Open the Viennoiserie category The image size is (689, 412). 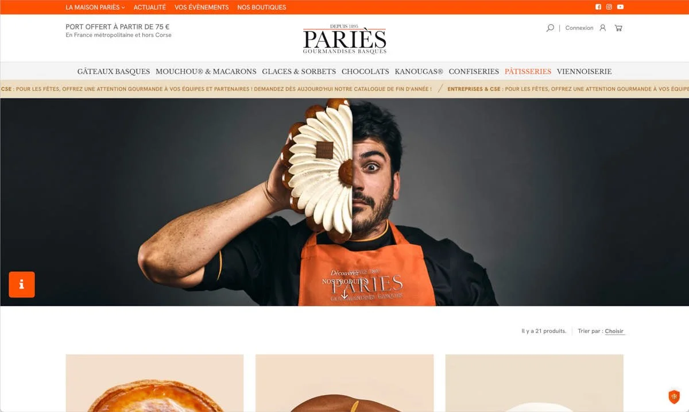pyautogui.click(x=584, y=71)
